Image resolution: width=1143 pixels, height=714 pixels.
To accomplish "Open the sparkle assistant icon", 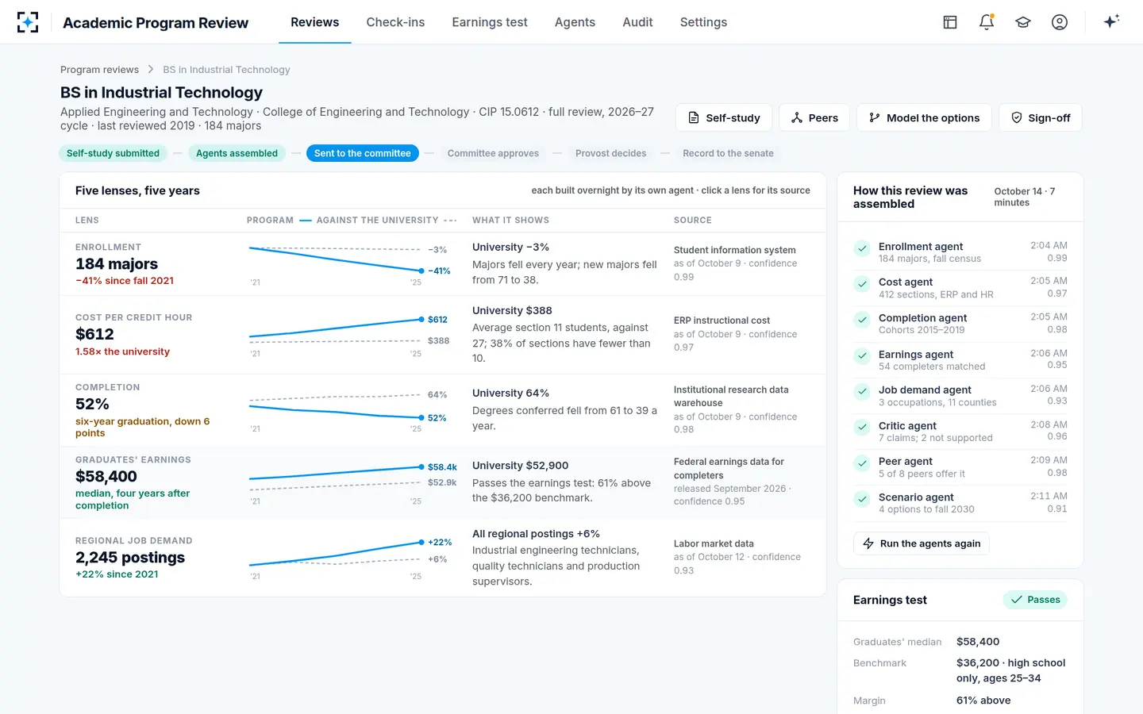I will tap(1111, 21).
